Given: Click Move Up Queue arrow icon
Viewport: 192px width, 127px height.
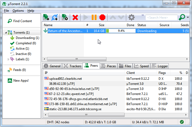Looking at the screenshot, I should [113, 17].
